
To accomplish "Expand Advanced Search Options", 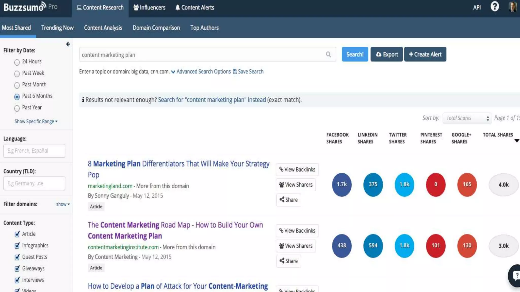I will [x=201, y=72].
